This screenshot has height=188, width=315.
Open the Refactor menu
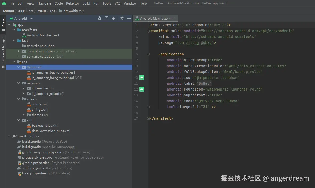tap(72, 3)
